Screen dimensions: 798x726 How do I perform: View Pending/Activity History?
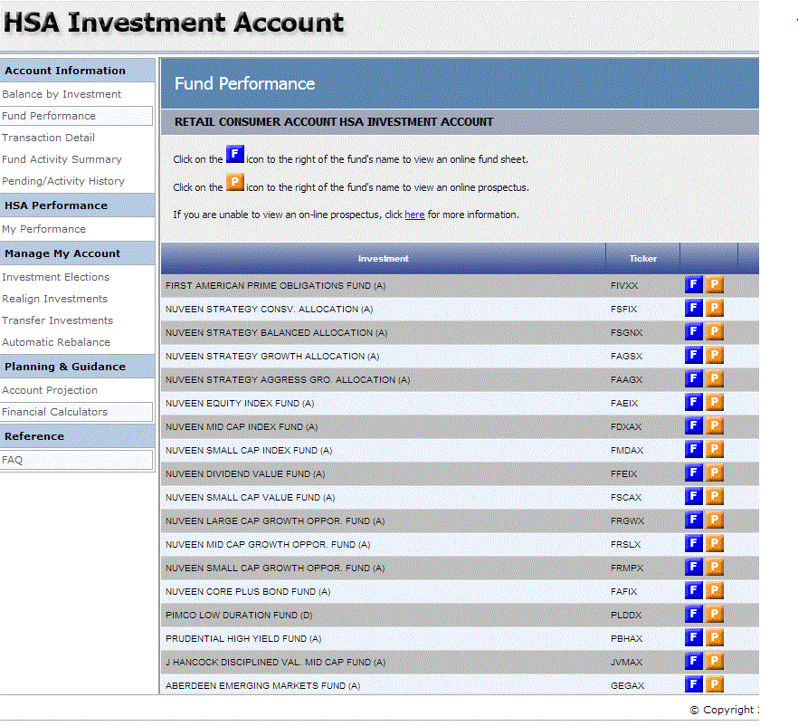[63, 181]
